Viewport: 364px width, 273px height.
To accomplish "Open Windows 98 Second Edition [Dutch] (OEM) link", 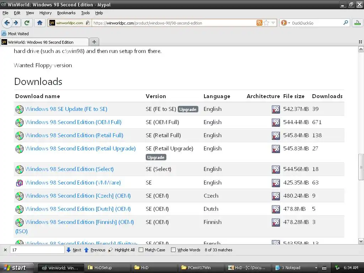I will (78, 209).
